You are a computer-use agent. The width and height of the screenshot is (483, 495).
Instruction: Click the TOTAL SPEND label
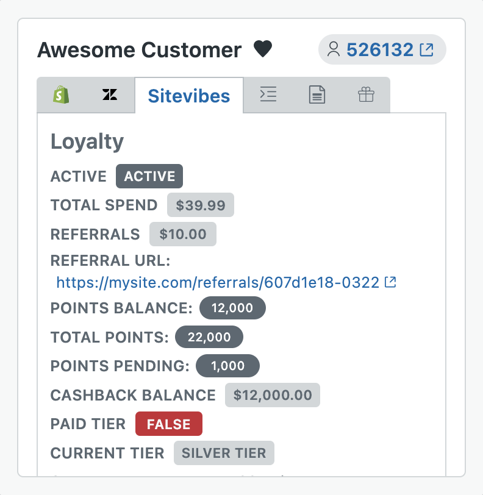pos(104,205)
